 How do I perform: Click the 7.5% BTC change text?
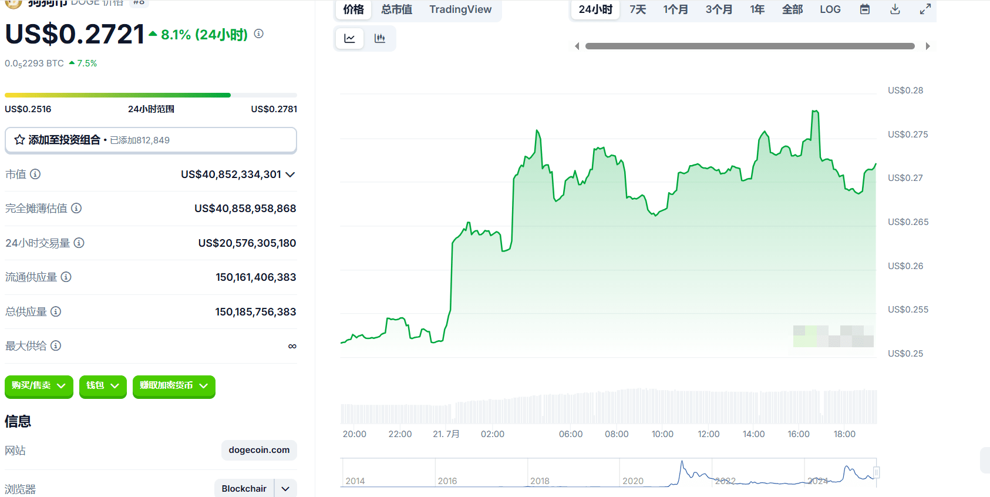point(87,63)
